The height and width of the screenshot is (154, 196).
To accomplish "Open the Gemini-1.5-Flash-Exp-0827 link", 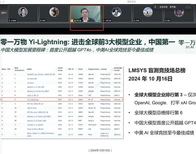I will click(x=39, y=116).
